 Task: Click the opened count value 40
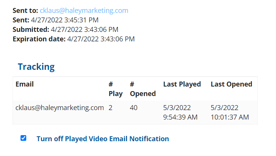click(133, 108)
